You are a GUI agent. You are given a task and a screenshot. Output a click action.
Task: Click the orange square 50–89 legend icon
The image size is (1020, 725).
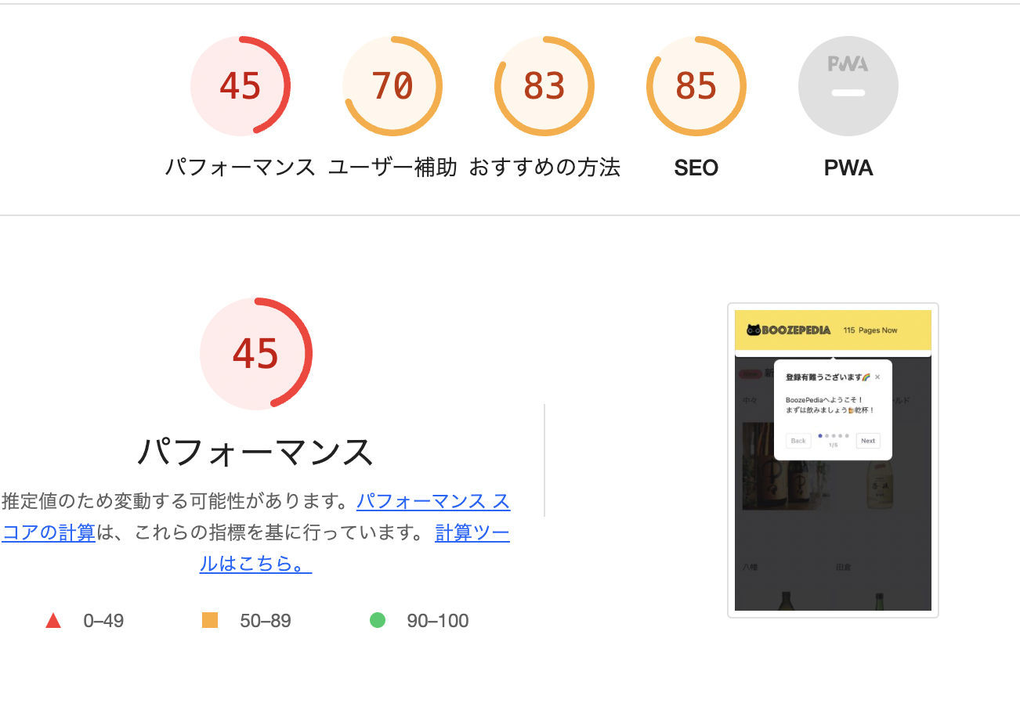210,620
